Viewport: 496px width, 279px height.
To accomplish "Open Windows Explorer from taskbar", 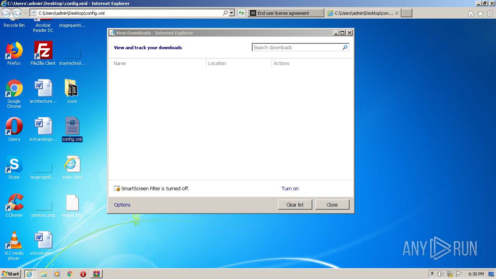I will pyautogui.click(x=44, y=274).
